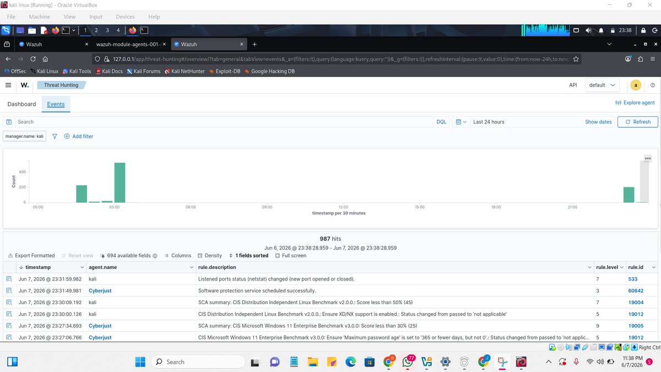Click the Last 24 hours time range
This screenshot has width=661, height=372.
(x=489, y=122)
